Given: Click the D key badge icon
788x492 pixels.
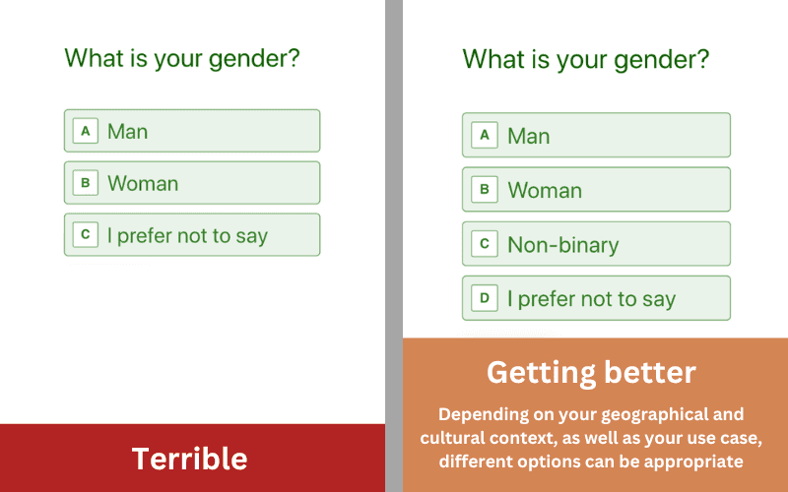Looking at the screenshot, I should point(485,298).
